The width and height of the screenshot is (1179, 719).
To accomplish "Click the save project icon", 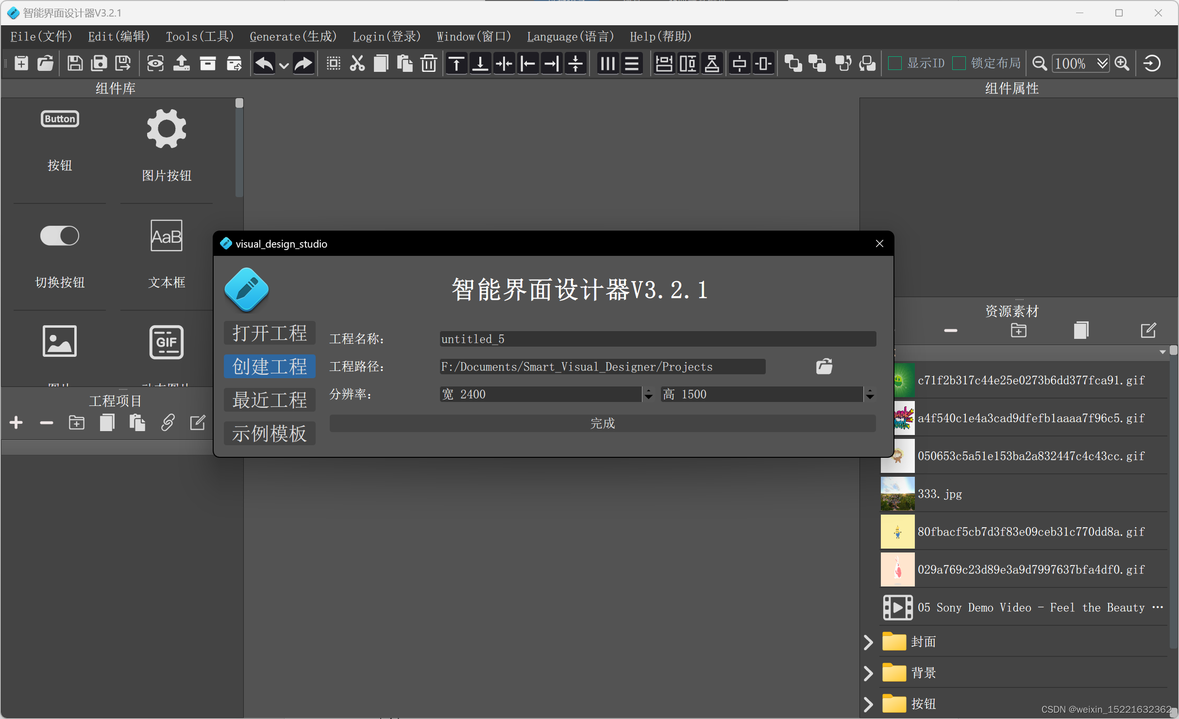I will click(75, 64).
